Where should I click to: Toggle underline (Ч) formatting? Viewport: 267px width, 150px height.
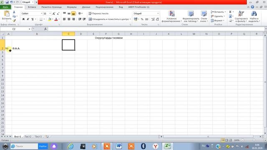(x=33, y=19)
